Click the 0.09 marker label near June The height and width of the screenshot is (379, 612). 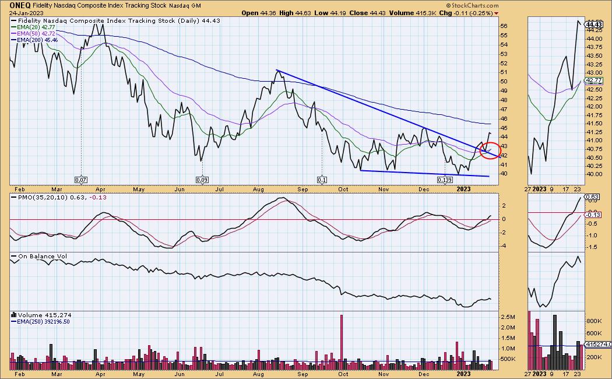tap(202, 180)
